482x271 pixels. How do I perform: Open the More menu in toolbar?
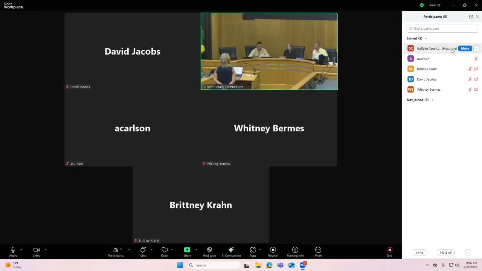[318, 251]
